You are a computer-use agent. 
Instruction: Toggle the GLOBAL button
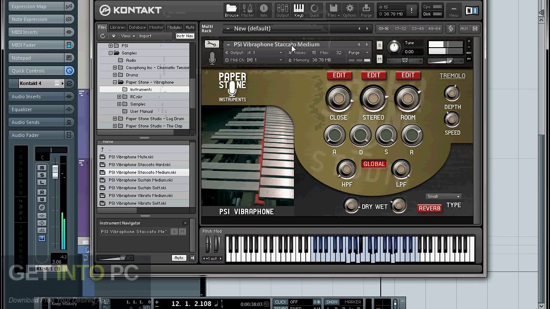(x=374, y=164)
